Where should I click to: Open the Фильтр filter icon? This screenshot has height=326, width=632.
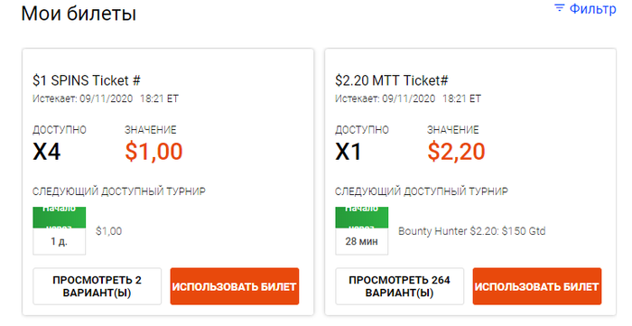pyautogui.click(x=559, y=7)
